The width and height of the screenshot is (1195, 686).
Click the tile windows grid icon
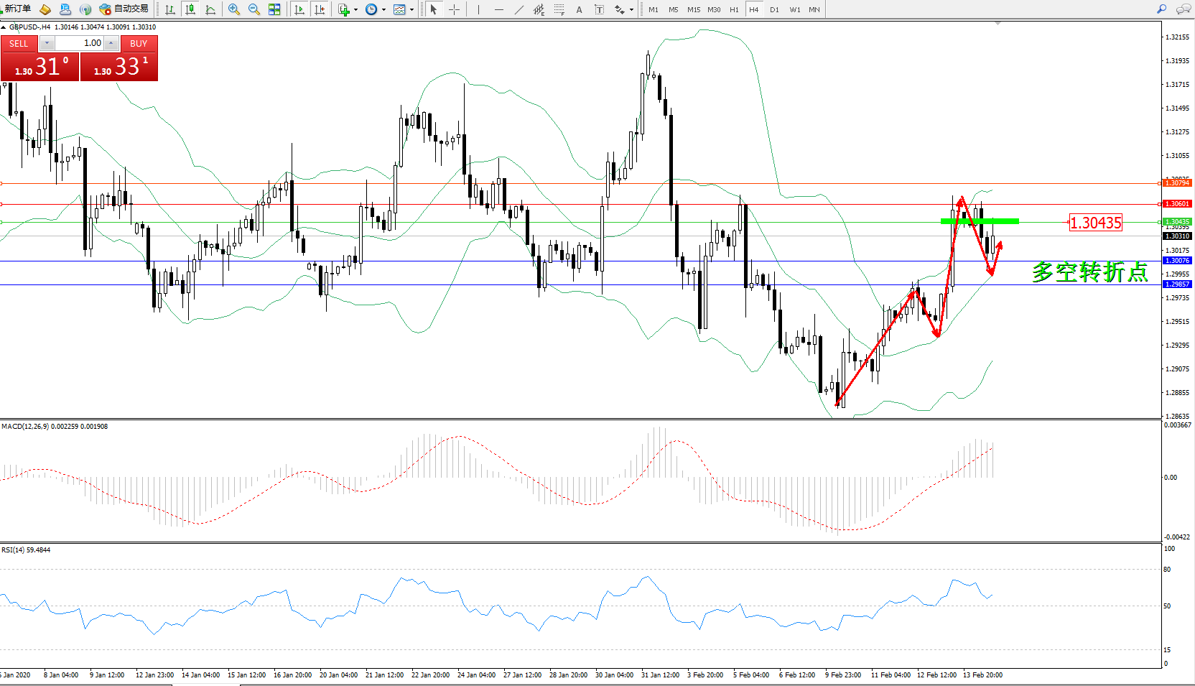[274, 9]
